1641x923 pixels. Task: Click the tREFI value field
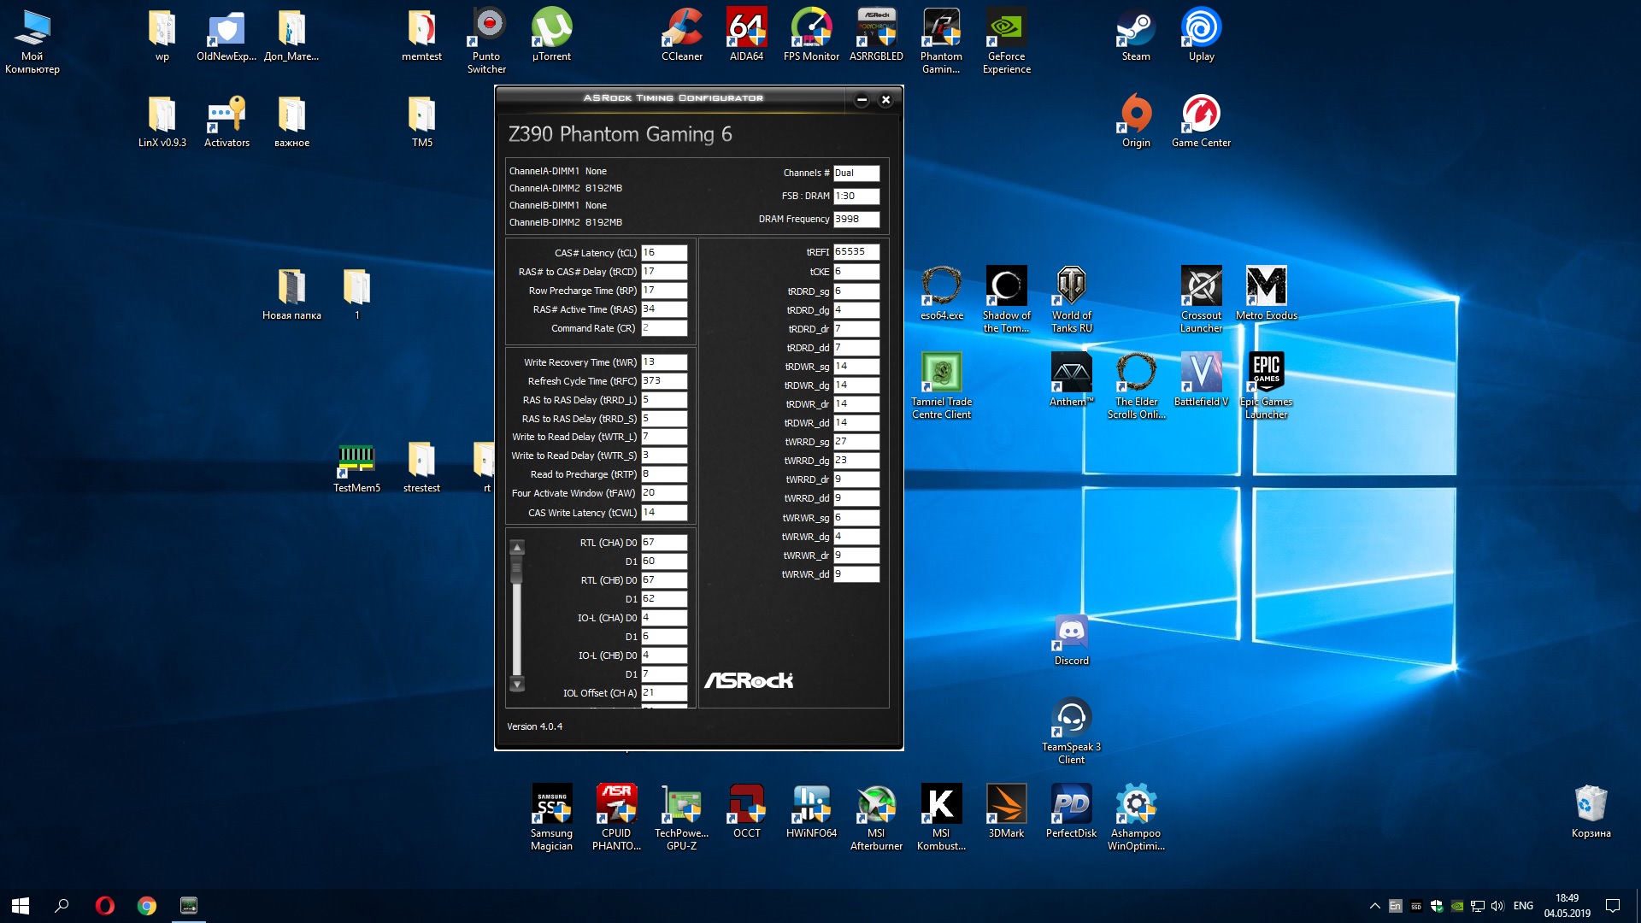[856, 252]
